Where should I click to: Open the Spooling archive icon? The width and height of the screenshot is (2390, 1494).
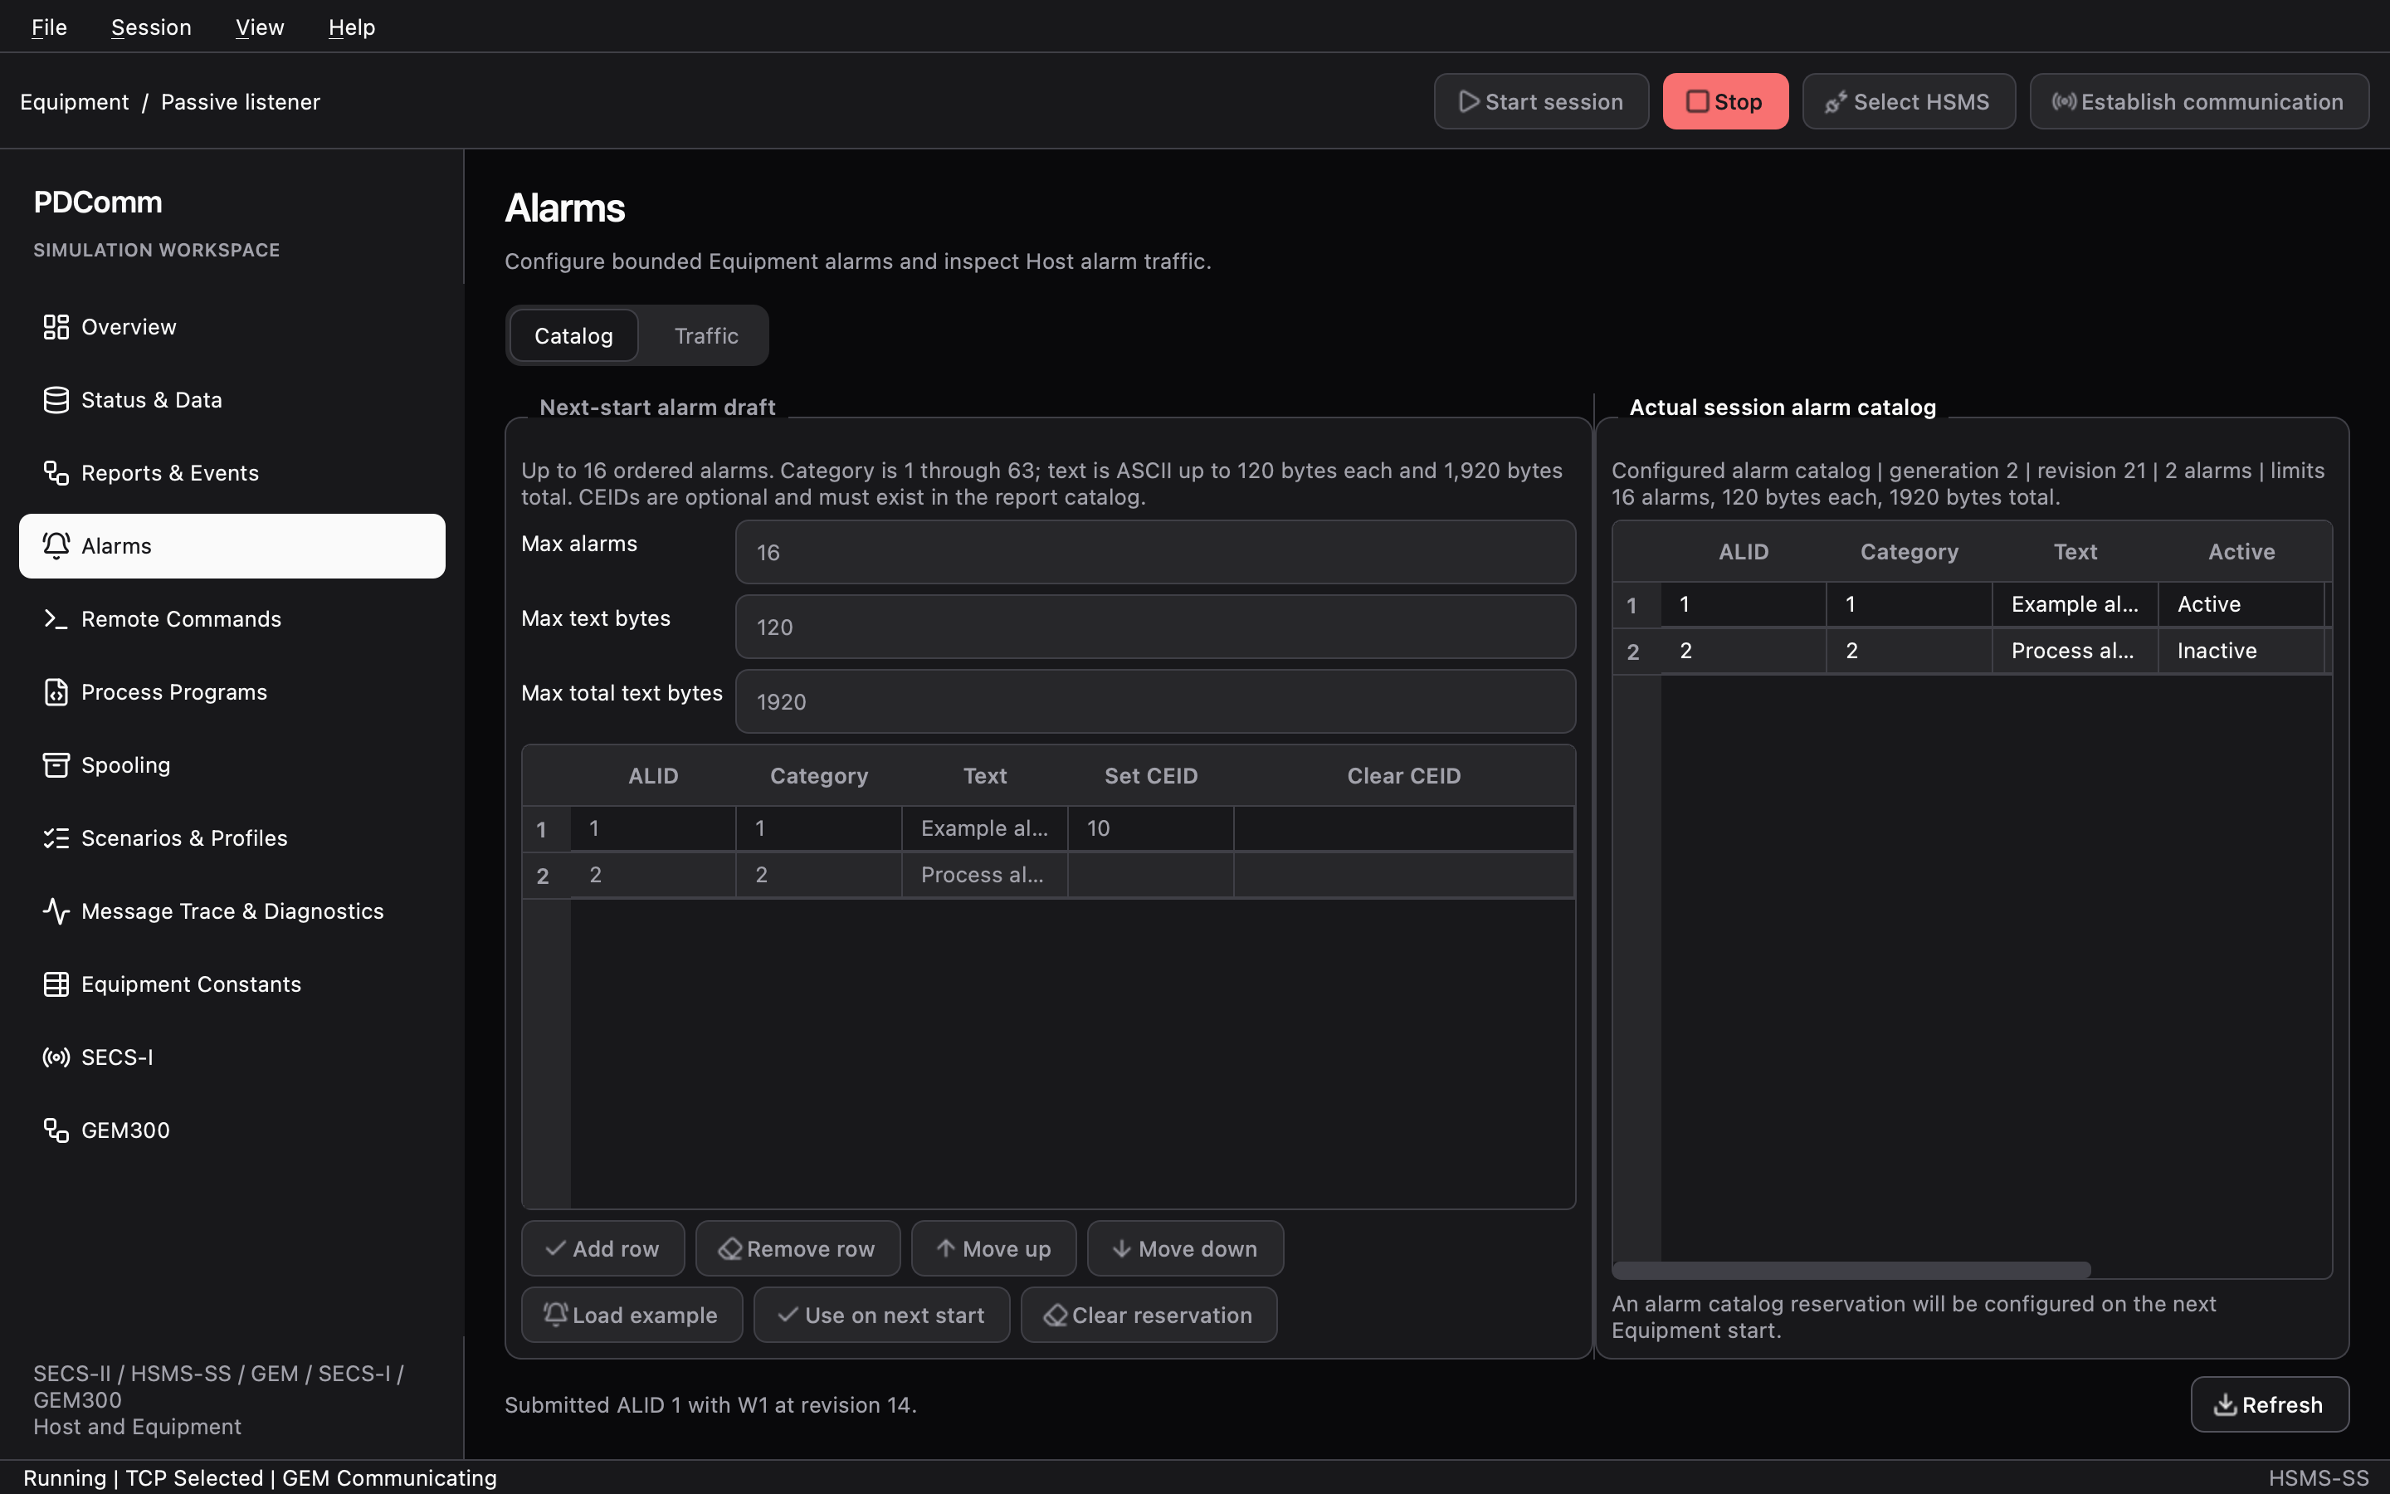point(56,766)
